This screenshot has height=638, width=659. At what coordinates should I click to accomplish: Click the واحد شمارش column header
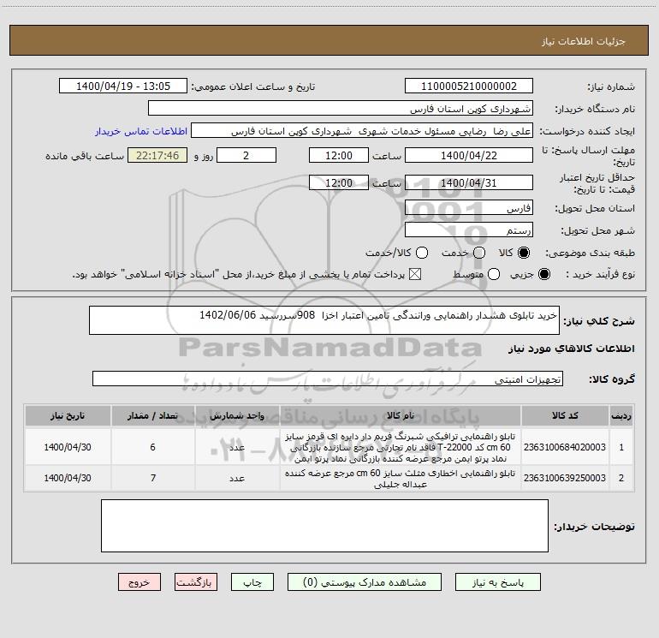click(x=237, y=415)
